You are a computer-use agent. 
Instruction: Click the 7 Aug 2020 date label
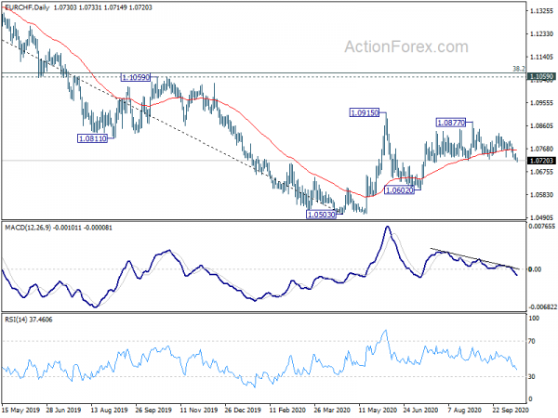click(x=465, y=410)
